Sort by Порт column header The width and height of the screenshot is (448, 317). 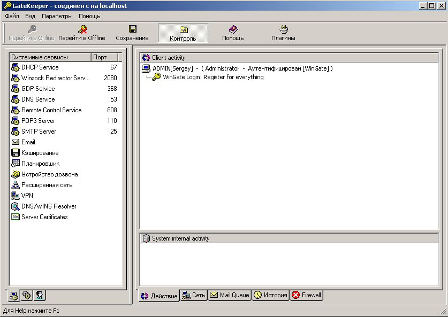(x=104, y=57)
